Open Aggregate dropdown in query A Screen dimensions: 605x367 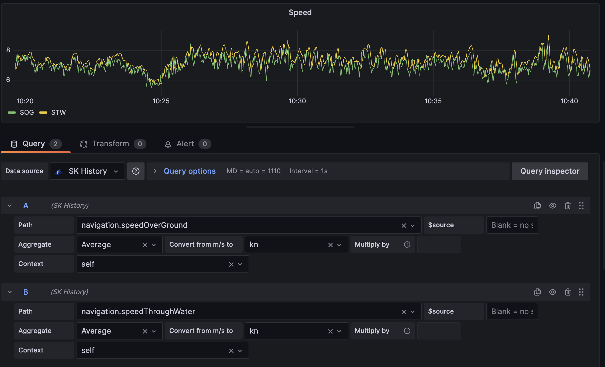point(154,245)
